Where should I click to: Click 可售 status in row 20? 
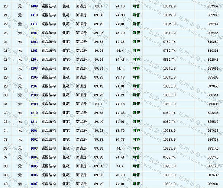click(136, 6)
